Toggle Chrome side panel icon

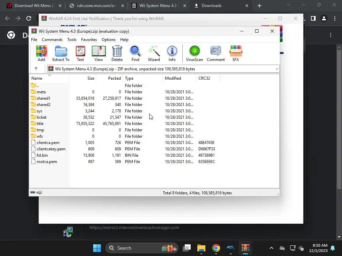pos(313,19)
